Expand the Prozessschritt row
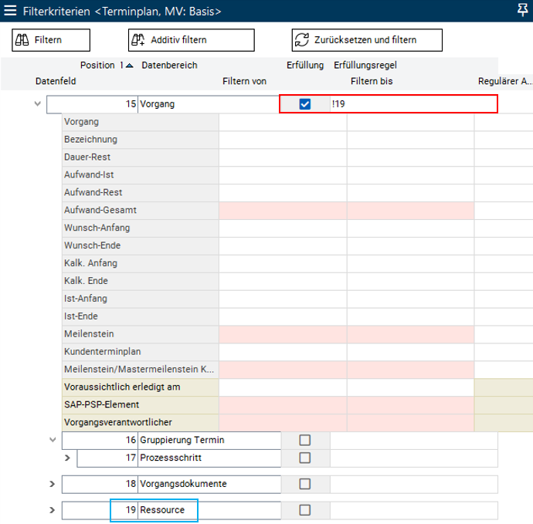This screenshot has width=533, height=524. pos(67,458)
